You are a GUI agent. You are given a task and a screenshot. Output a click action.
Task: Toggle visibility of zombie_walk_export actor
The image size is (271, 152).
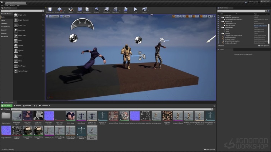point(218,43)
